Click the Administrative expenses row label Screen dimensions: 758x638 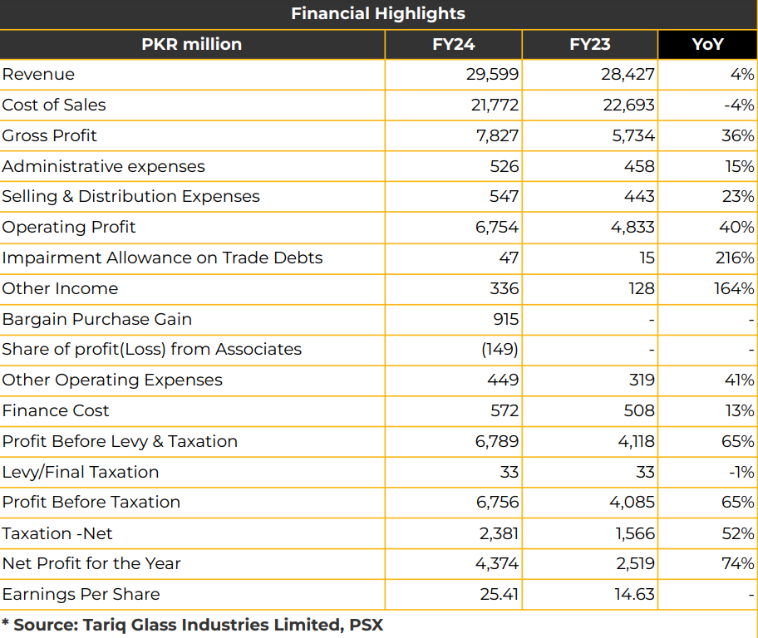tap(103, 166)
